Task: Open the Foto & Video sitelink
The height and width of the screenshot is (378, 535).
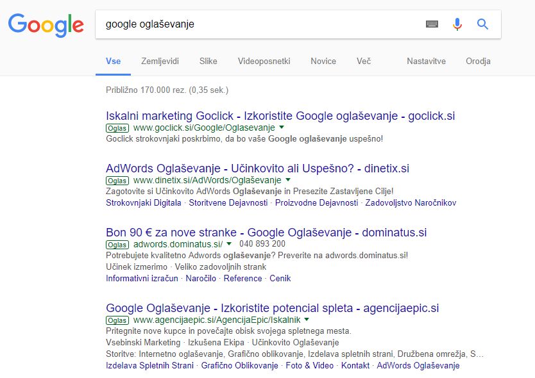Action: (x=309, y=366)
